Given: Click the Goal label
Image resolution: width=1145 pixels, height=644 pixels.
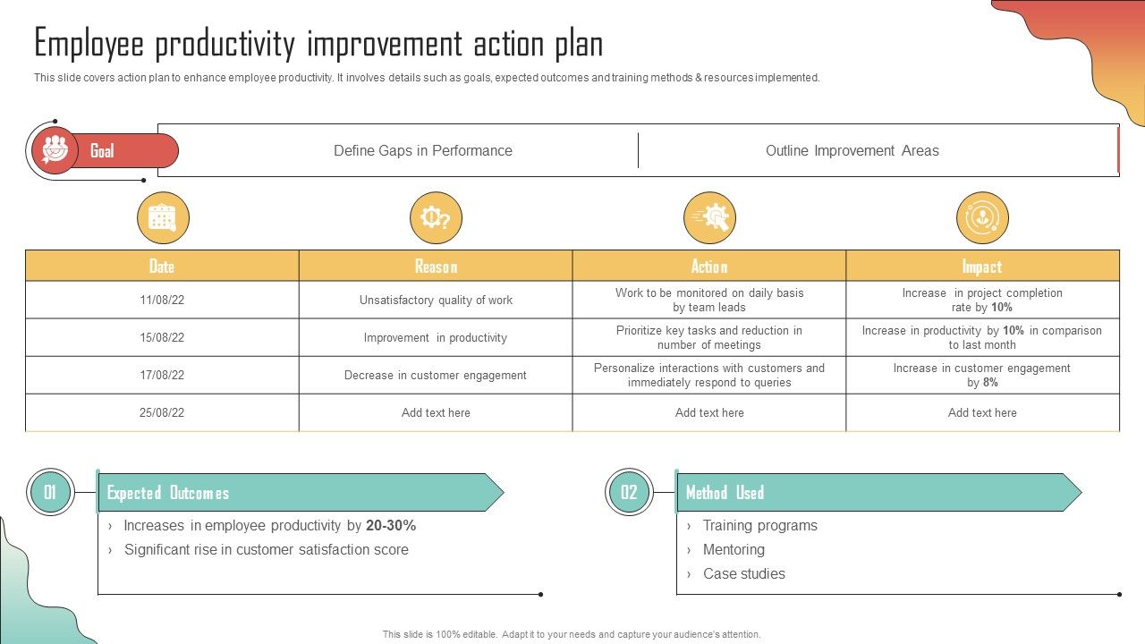Looking at the screenshot, I should tap(102, 151).
